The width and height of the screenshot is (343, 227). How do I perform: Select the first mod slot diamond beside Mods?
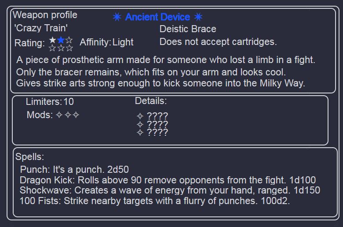(x=59, y=115)
